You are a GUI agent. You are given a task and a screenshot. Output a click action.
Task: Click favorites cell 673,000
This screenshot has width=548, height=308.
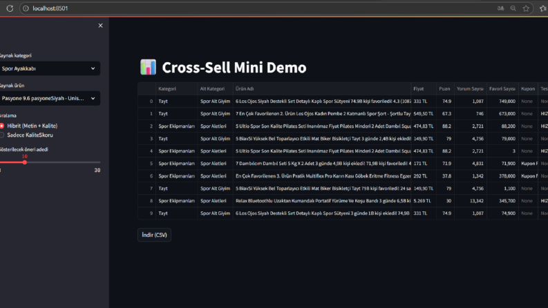pyautogui.click(x=502, y=114)
